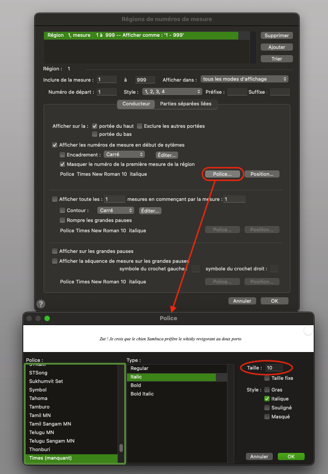Screen dimensions: 328x474
Task: Enable 'Afficher sur les grandes pauses'
Action: click(55, 251)
